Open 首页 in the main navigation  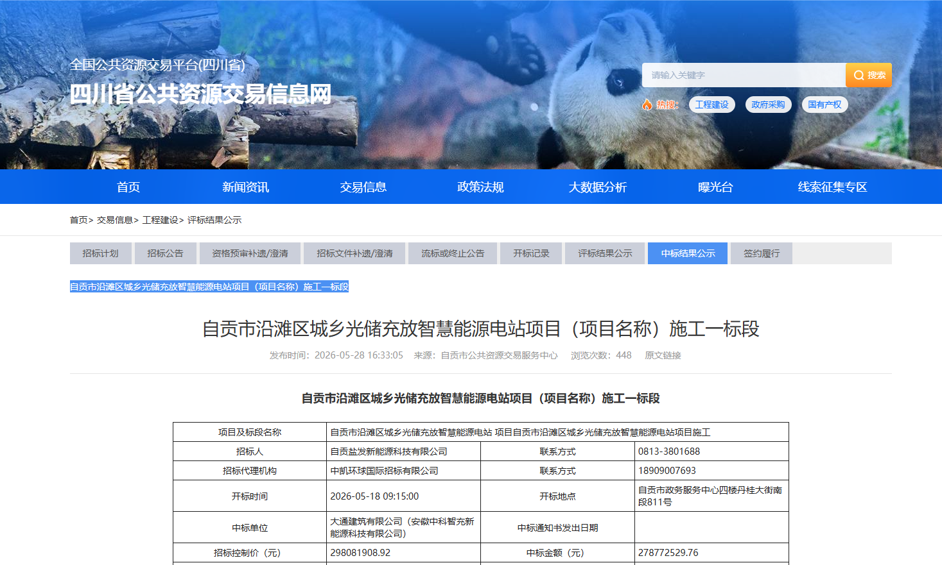(128, 187)
